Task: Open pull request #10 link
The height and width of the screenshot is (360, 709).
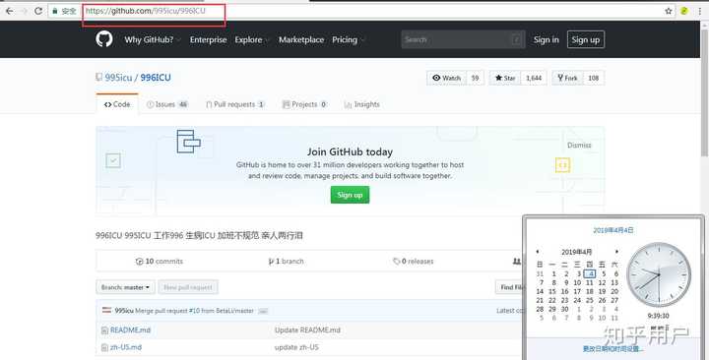Action: coord(194,311)
